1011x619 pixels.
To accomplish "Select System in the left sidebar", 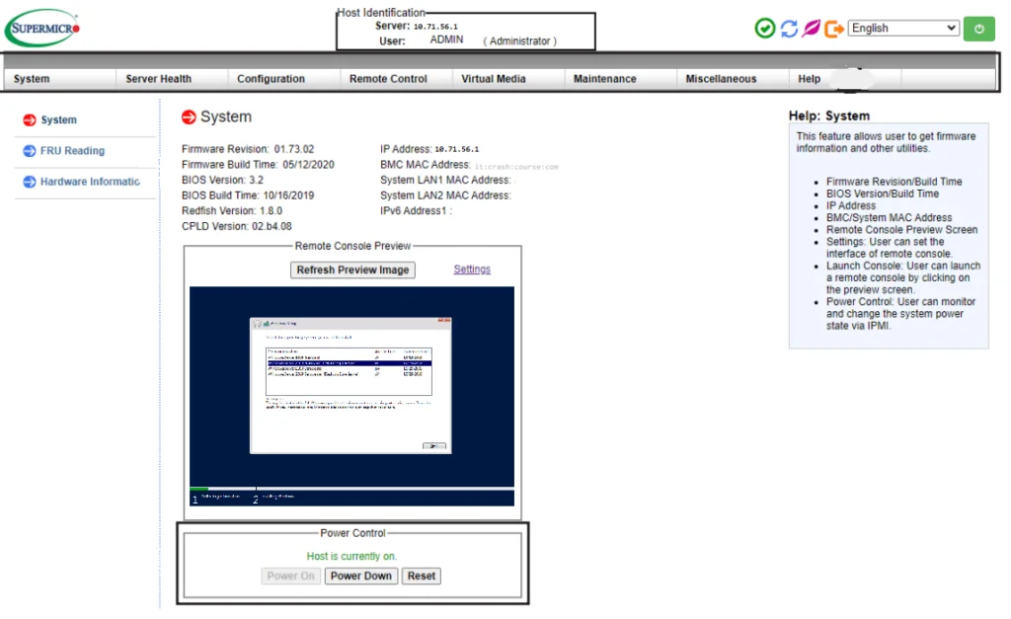I will coord(58,119).
